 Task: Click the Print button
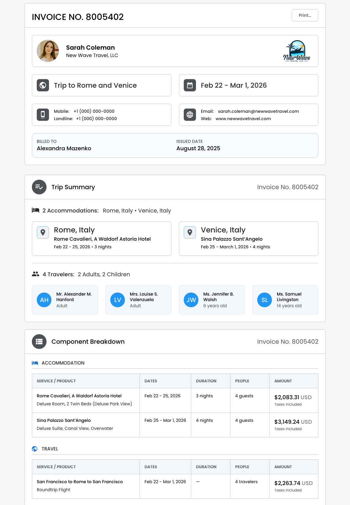305,15
